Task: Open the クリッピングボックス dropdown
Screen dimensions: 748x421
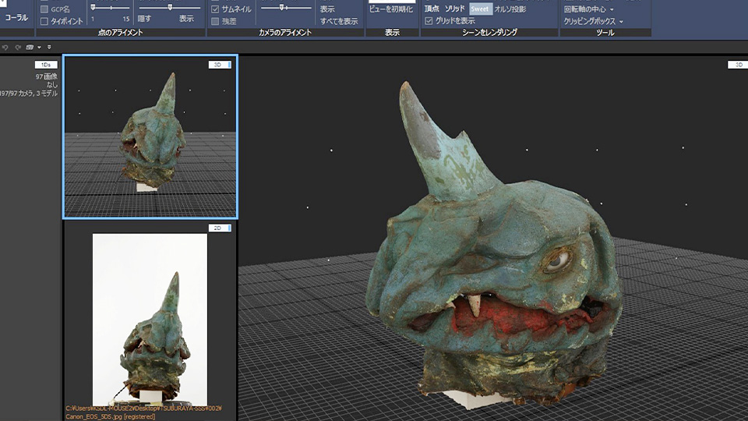Action: (x=593, y=21)
